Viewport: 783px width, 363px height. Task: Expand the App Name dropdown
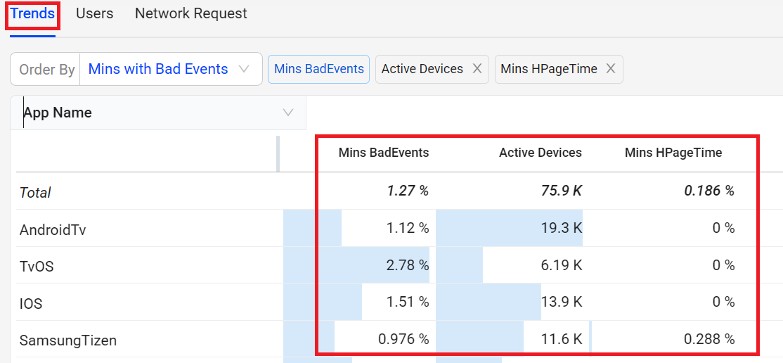pyautogui.click(x=287, y=113)
